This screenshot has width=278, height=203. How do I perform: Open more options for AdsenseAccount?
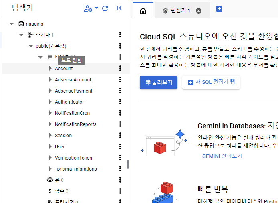pos(120,79)
